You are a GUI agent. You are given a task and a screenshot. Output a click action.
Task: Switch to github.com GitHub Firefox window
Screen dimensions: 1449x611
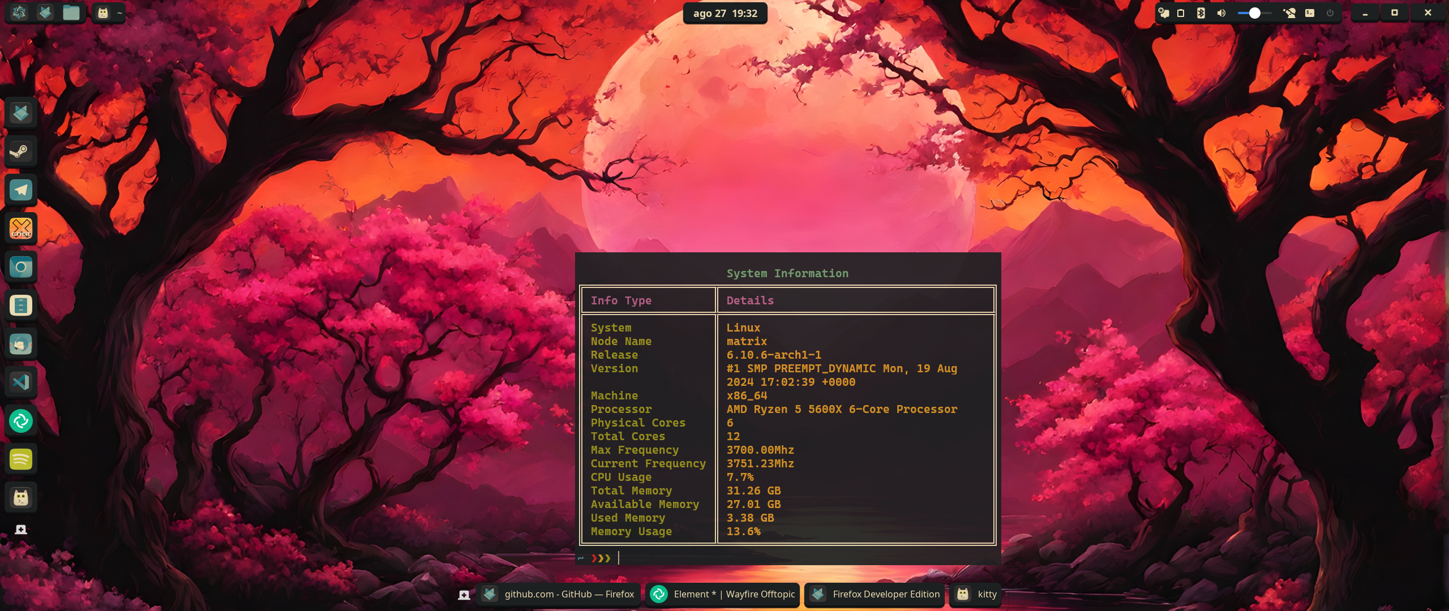point(558,594)
